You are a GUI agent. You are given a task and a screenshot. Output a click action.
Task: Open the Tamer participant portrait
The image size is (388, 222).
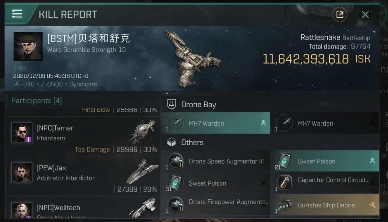[22, 132]
